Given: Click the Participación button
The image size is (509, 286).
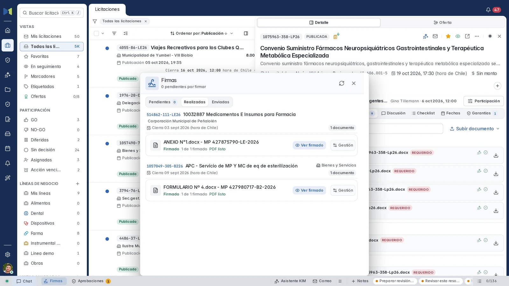Looking at the screenshot, I should [484, 101].
